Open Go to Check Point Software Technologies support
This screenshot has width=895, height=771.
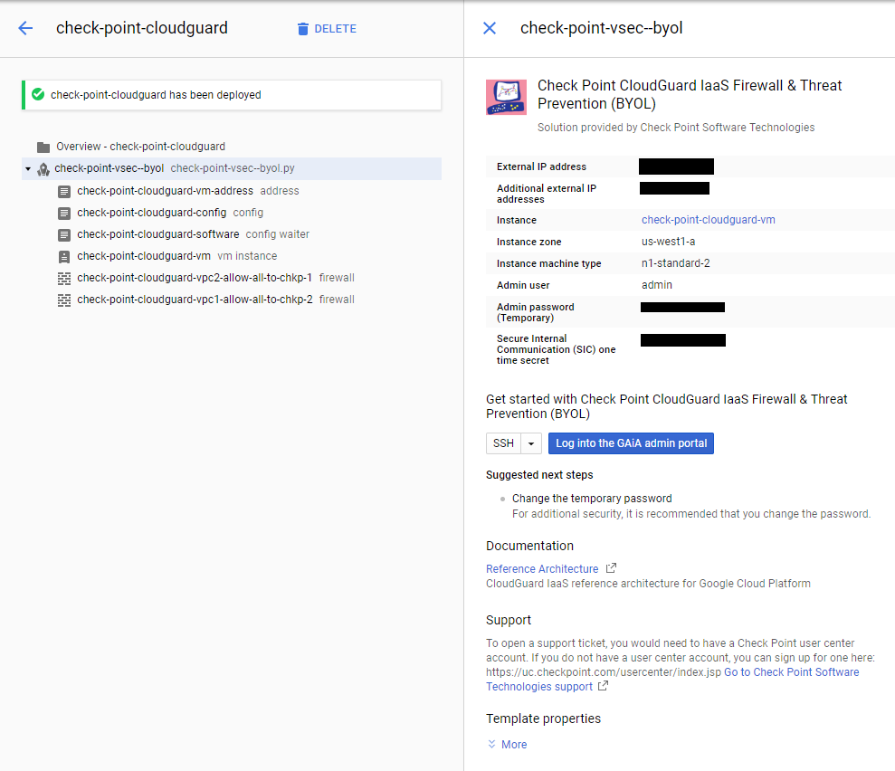point(791,672)
